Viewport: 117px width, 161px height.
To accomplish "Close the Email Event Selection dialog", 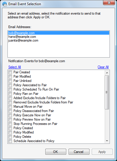I will (x=109, y=3).
